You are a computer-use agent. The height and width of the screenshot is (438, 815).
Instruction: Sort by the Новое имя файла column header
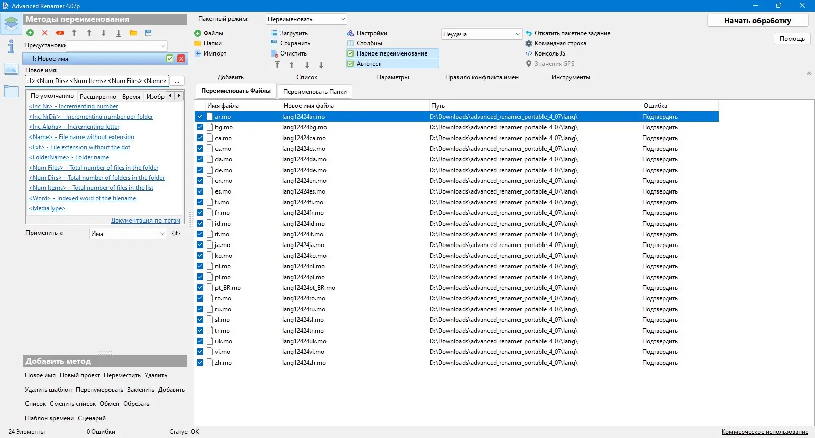click(x=355, y=106)
